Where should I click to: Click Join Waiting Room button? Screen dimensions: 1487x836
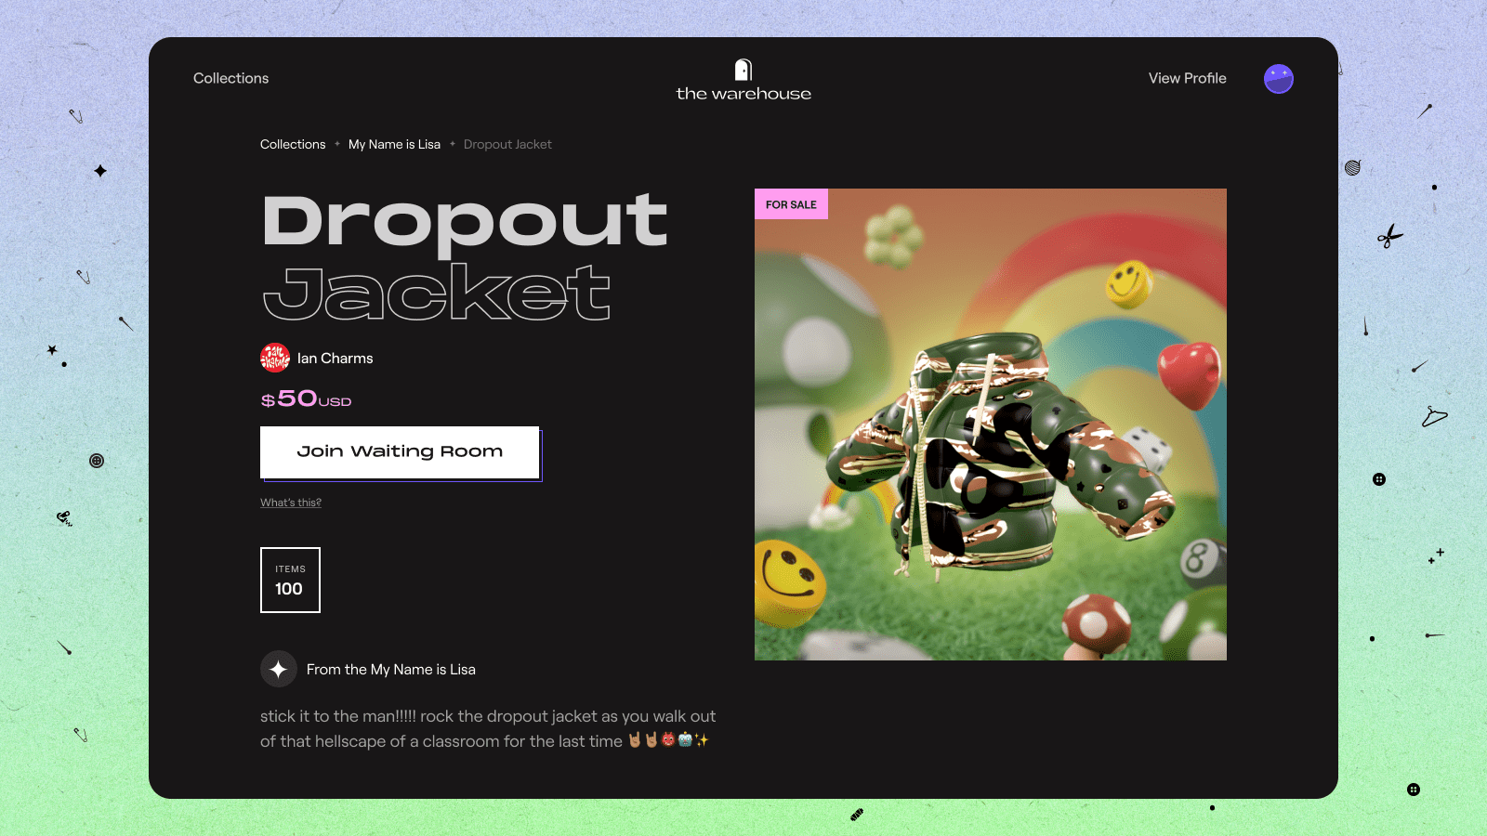coord(400,452)
